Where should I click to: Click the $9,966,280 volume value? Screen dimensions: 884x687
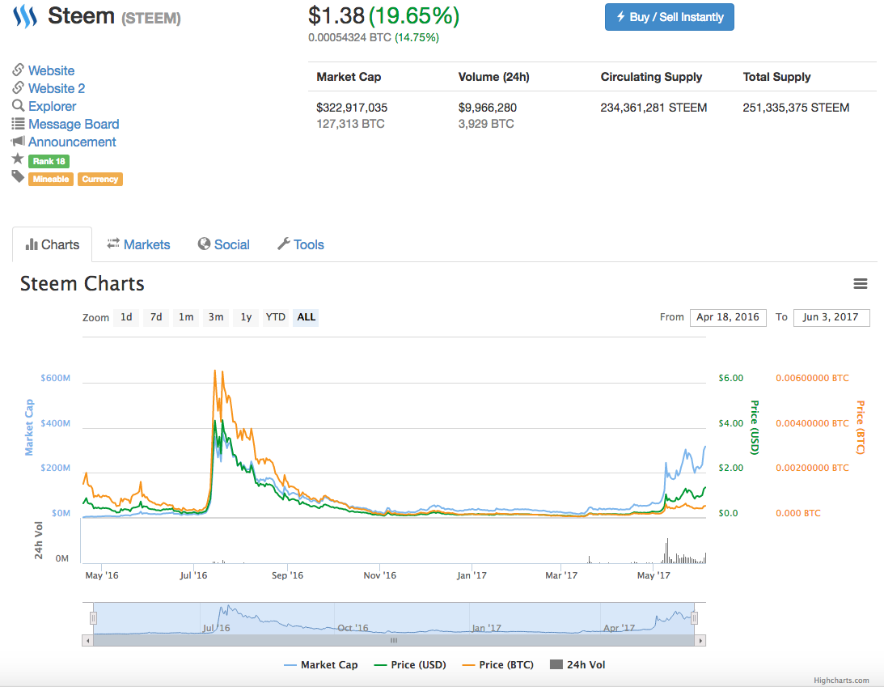click(x=488, y=107)
